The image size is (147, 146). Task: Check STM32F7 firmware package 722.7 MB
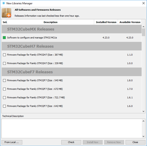[x=4, y=98]
